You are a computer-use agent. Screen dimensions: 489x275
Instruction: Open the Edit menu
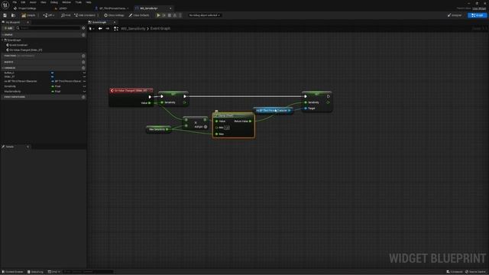23,2
